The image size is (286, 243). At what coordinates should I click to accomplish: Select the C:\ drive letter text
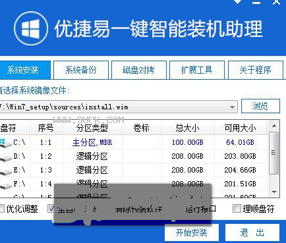(x=19, y=142)
